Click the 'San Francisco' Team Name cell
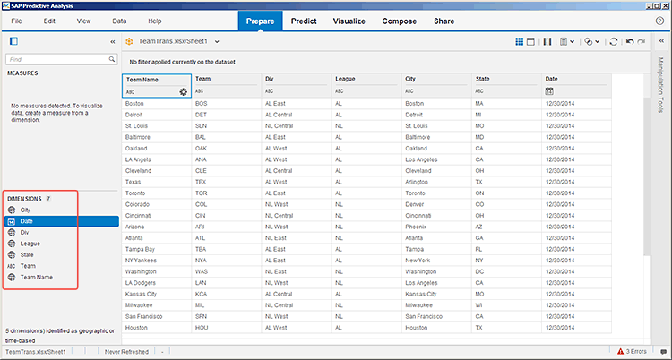 click(x=157, y=316)
